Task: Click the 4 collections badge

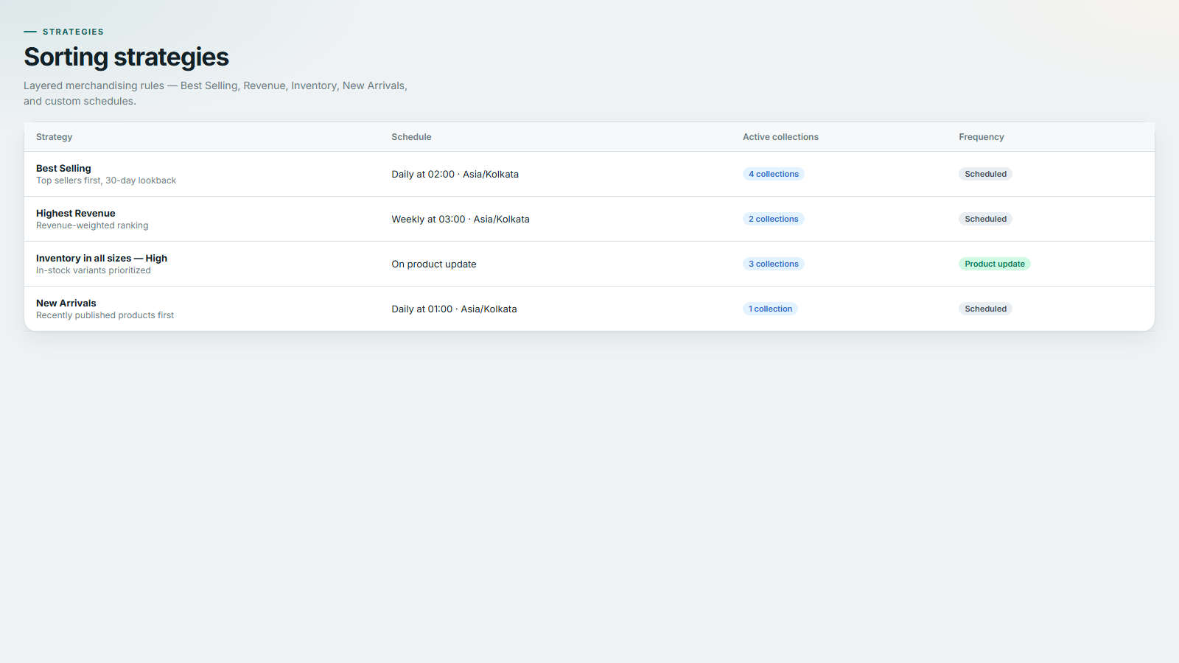Action: tap(773, 175)
